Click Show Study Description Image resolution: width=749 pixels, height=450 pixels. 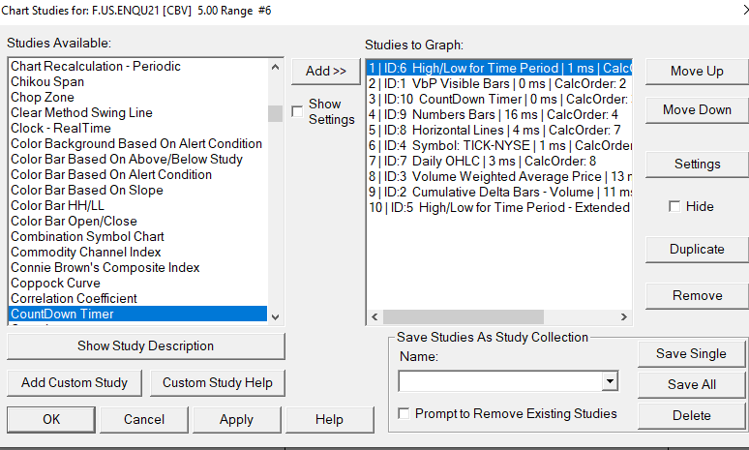click(145, 345)
